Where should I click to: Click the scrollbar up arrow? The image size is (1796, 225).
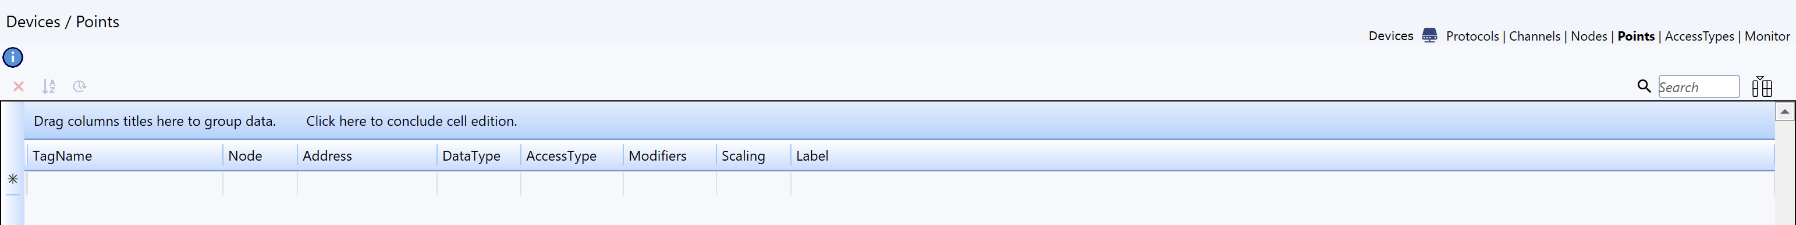click(x=1784, y=112)
